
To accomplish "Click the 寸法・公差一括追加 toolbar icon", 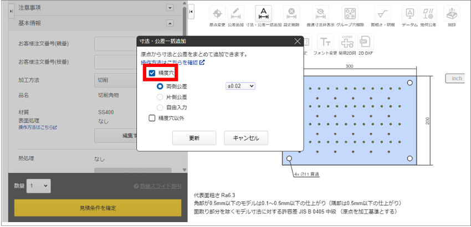I will click(264, 14).
